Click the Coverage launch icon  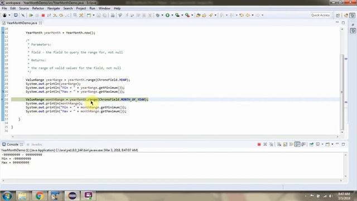click(177, 15)
